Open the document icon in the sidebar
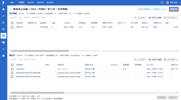 point(3,29)
